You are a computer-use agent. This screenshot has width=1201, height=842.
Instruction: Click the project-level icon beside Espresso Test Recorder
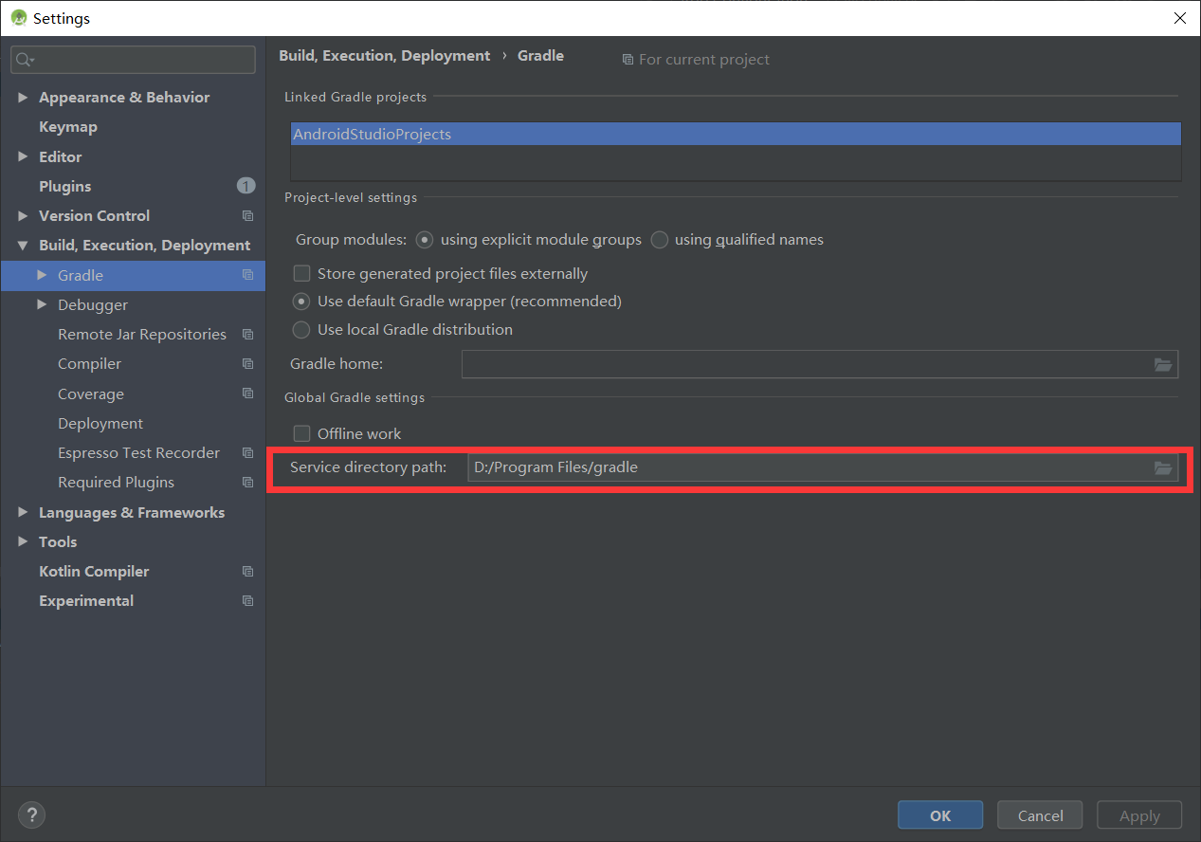pos(247,453)
